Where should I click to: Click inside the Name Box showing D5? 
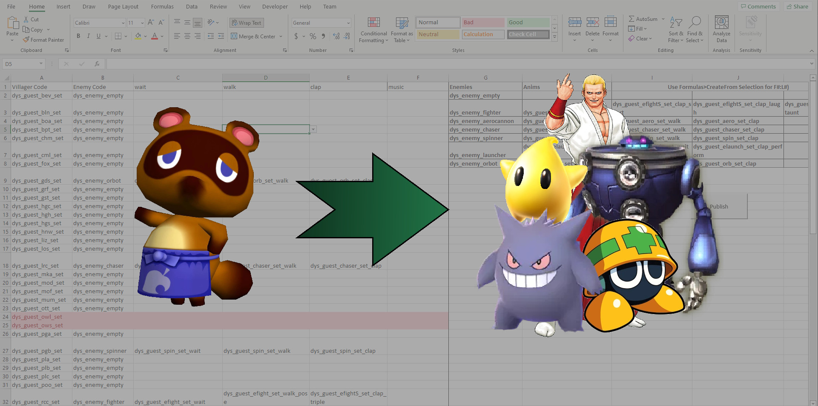click(x=20, y=63)
